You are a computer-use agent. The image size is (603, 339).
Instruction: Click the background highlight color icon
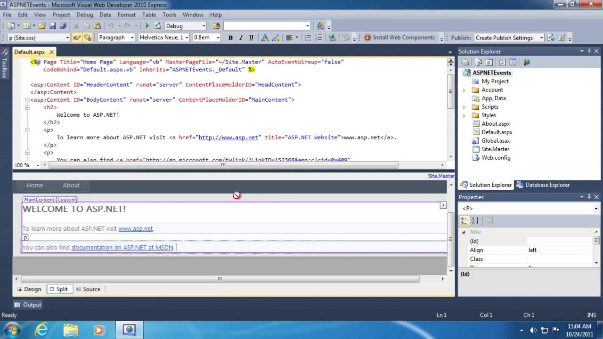275,38
